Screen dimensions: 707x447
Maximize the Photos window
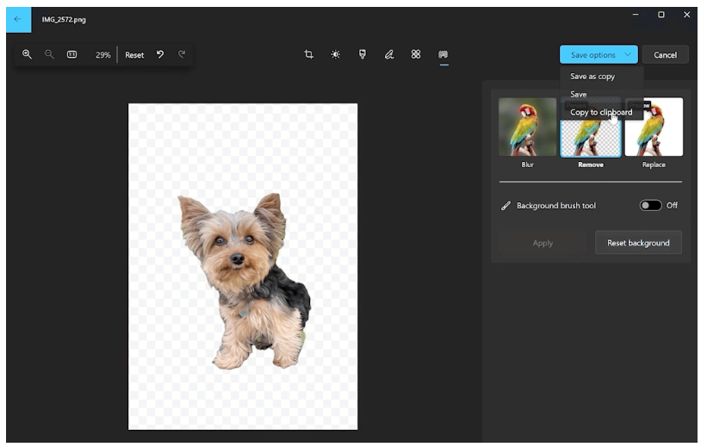[661, 15]
